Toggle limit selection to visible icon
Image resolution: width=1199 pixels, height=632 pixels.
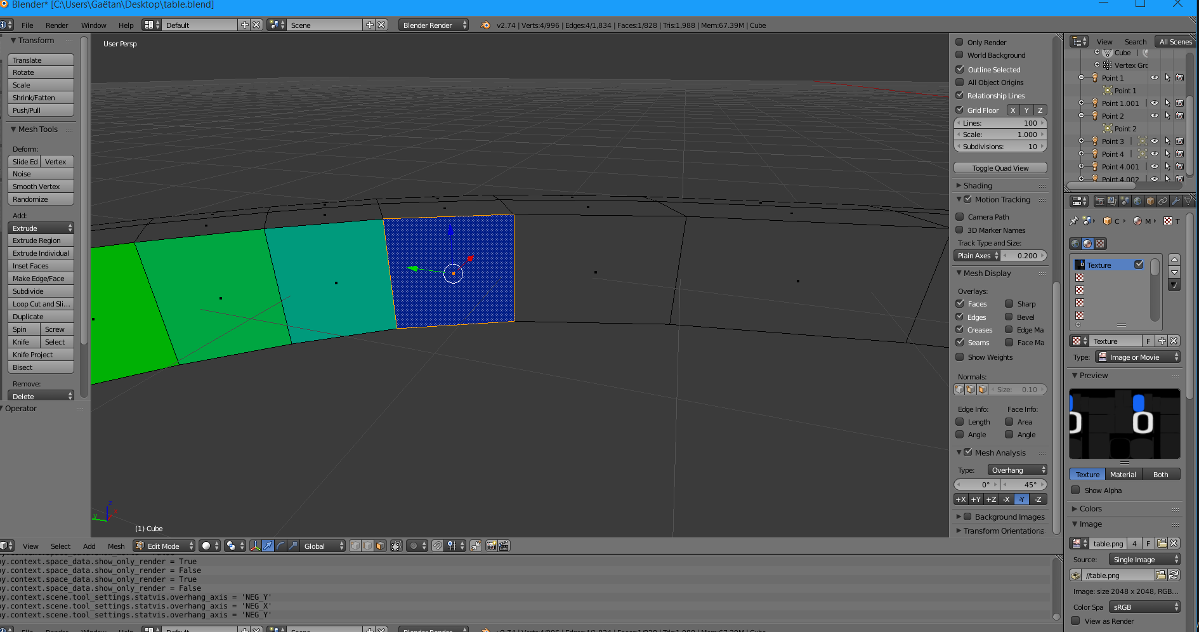click(396, 546)
